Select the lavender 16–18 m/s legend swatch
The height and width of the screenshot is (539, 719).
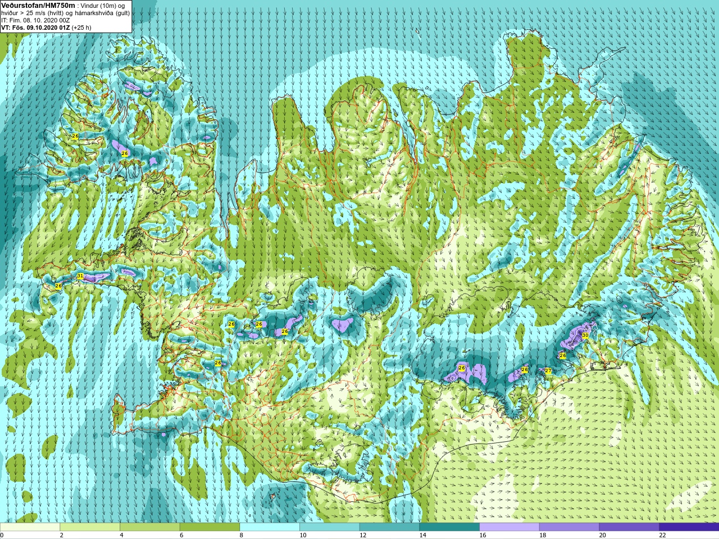coord(509,527)
